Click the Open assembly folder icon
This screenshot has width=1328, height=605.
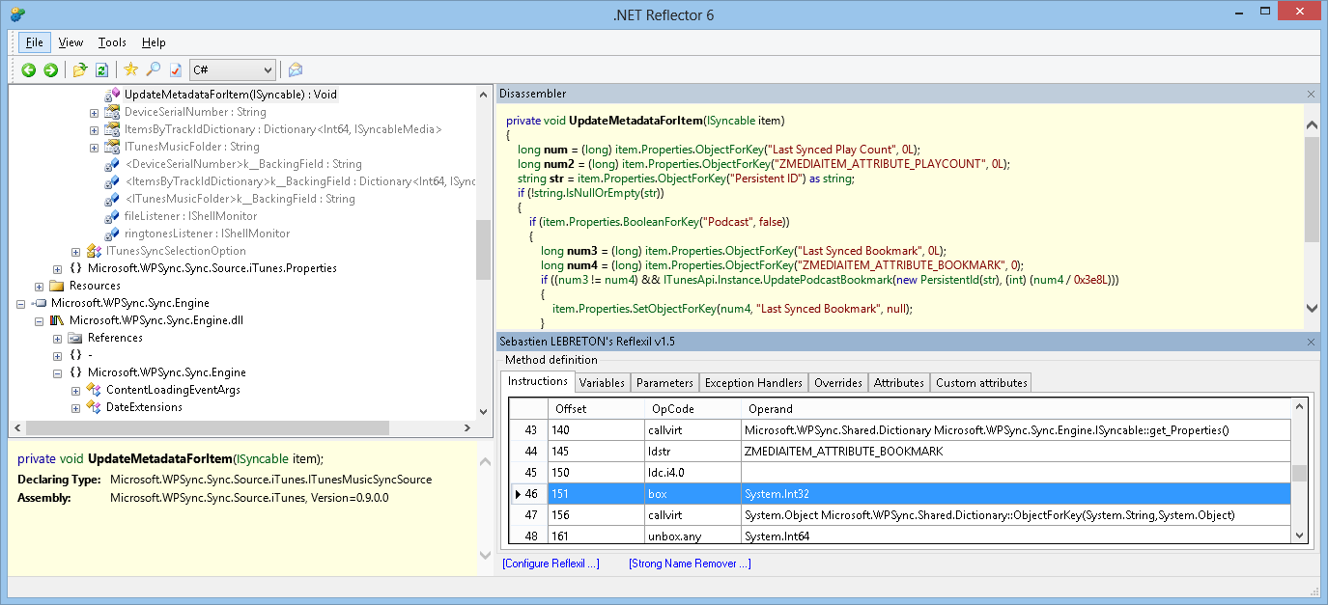(x=80, y=69)
